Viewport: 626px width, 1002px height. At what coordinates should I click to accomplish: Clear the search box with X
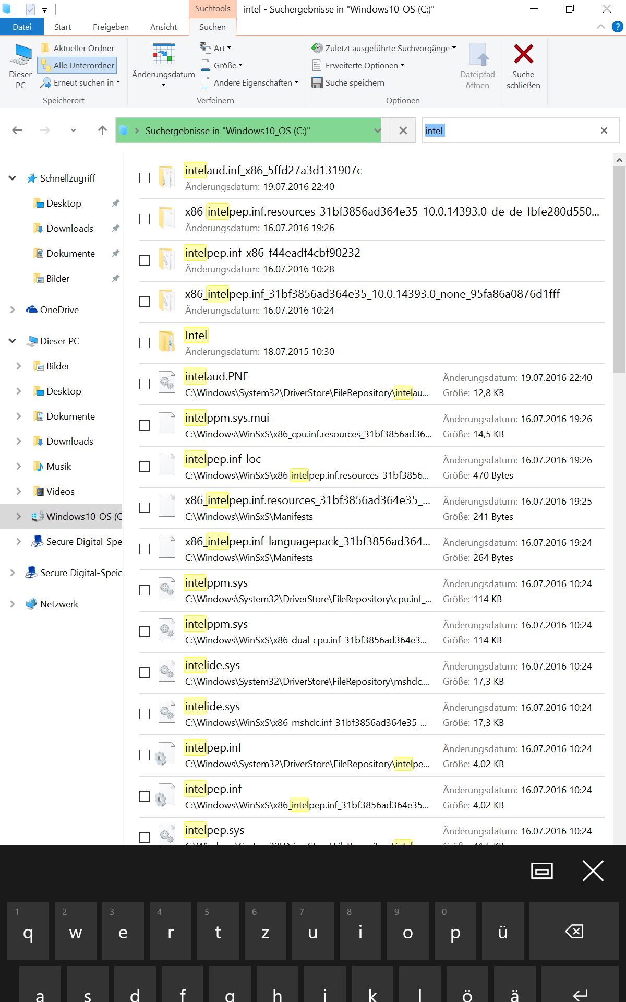604,130
